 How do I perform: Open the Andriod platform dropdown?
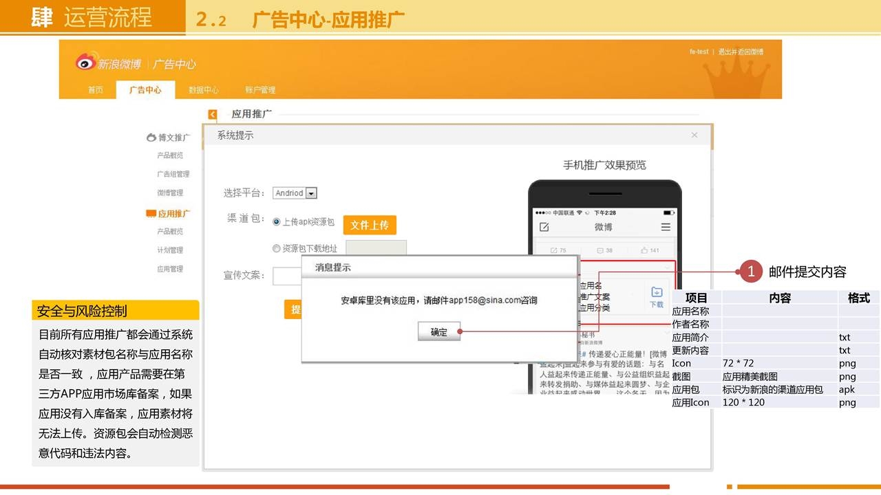[311, 193]
